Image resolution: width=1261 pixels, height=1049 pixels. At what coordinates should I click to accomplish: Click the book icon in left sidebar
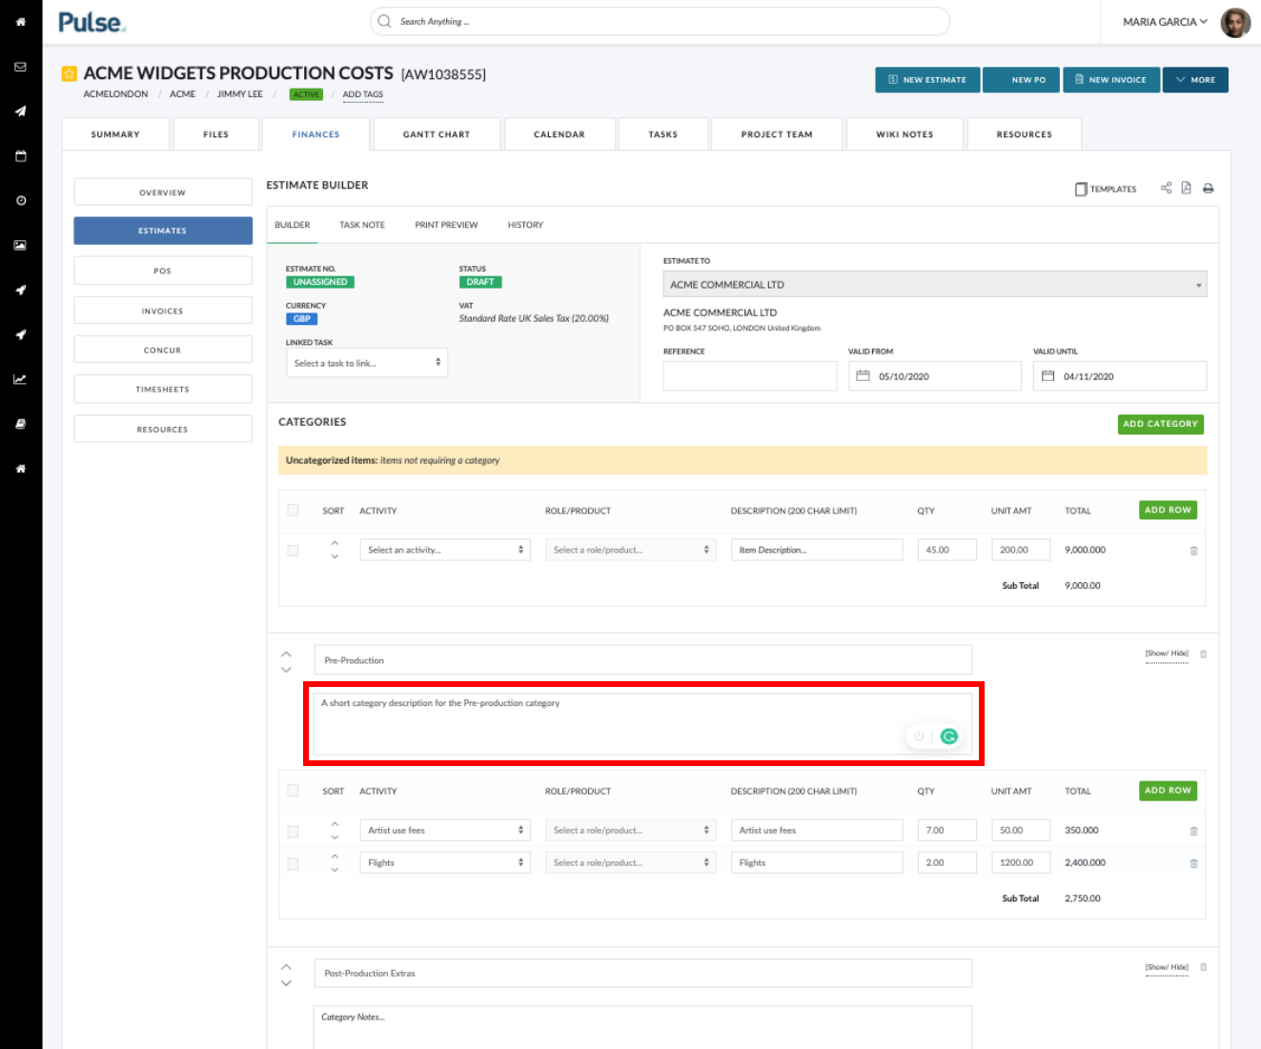tap(20, 424)
